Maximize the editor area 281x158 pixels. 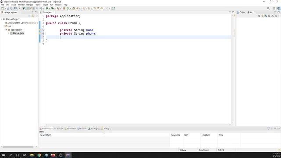click(x=233, y=12)
